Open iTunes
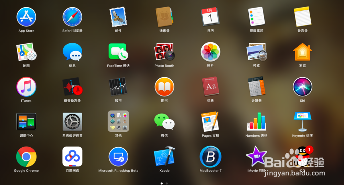Screen dimensions: 344x185 point(26,87)
